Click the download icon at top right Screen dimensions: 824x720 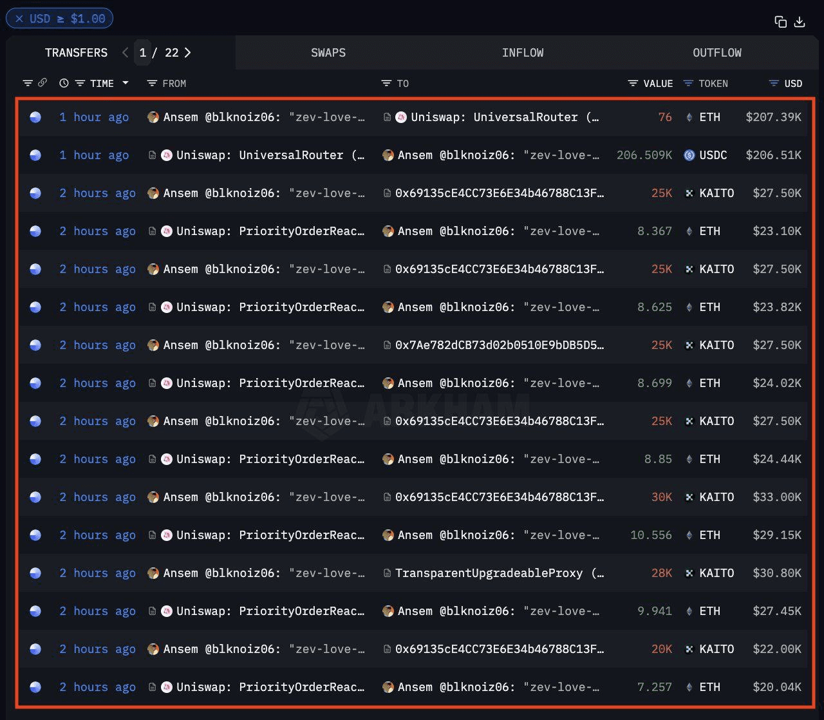tap(800, 22)
